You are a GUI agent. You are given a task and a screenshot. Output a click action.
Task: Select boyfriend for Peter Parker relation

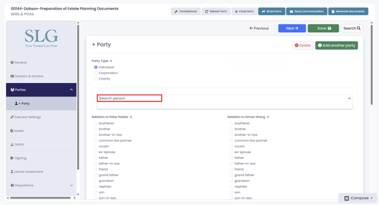coord(96,123)
